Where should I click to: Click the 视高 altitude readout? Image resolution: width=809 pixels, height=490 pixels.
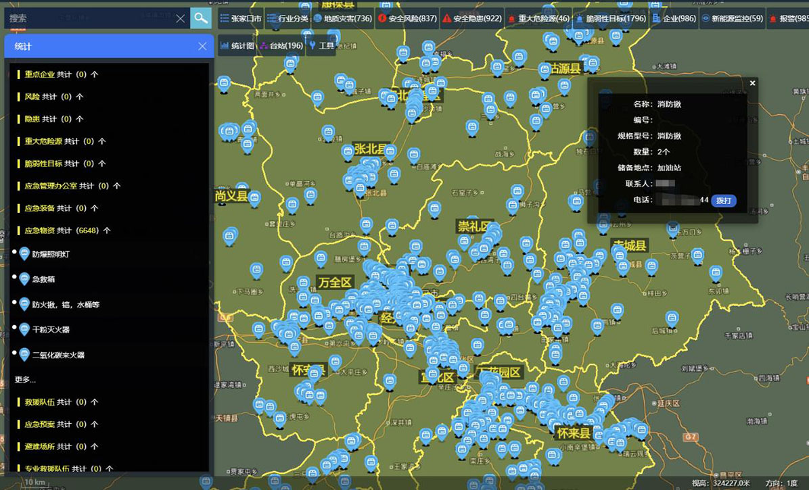click(x=721, y=483)
